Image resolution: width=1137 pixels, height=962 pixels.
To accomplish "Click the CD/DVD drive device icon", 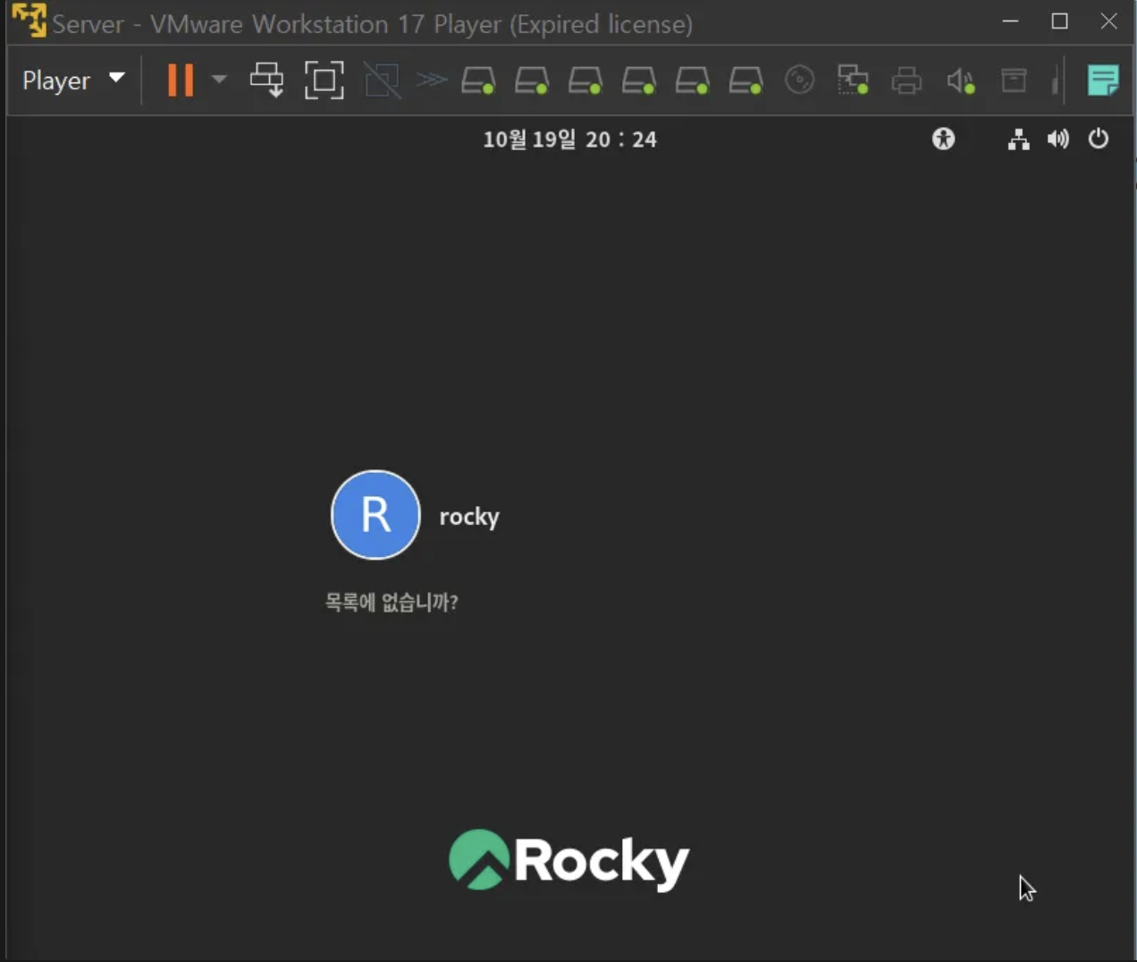I will coord(799,80).
